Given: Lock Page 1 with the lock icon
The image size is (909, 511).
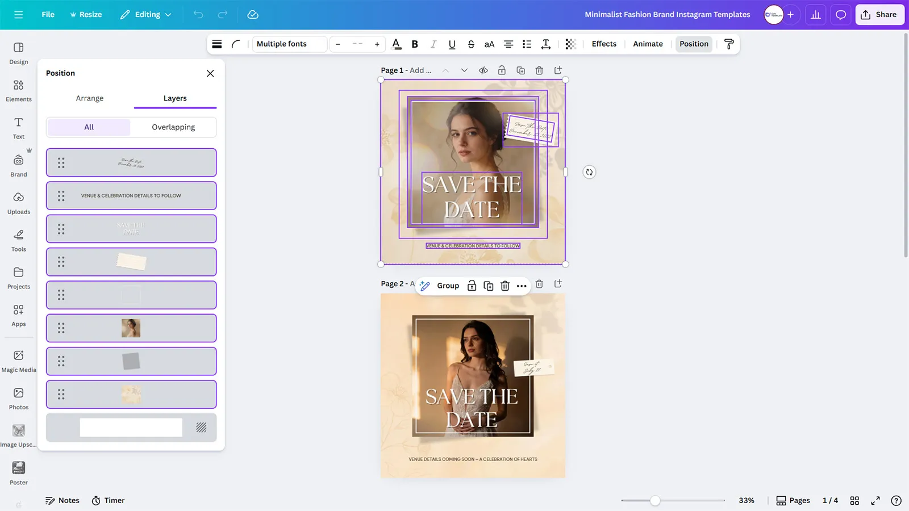Looking at the screenshot, I should (x=502, y=70).
